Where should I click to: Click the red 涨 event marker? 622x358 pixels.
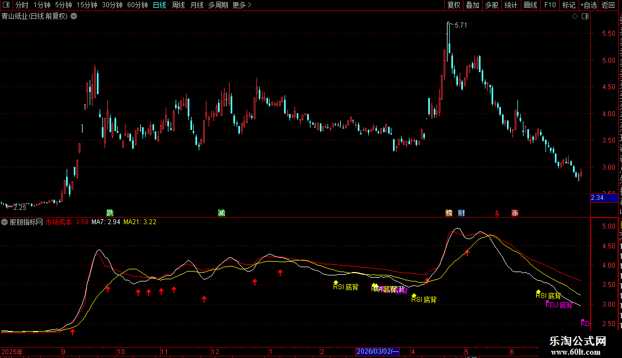pos(515,213)
